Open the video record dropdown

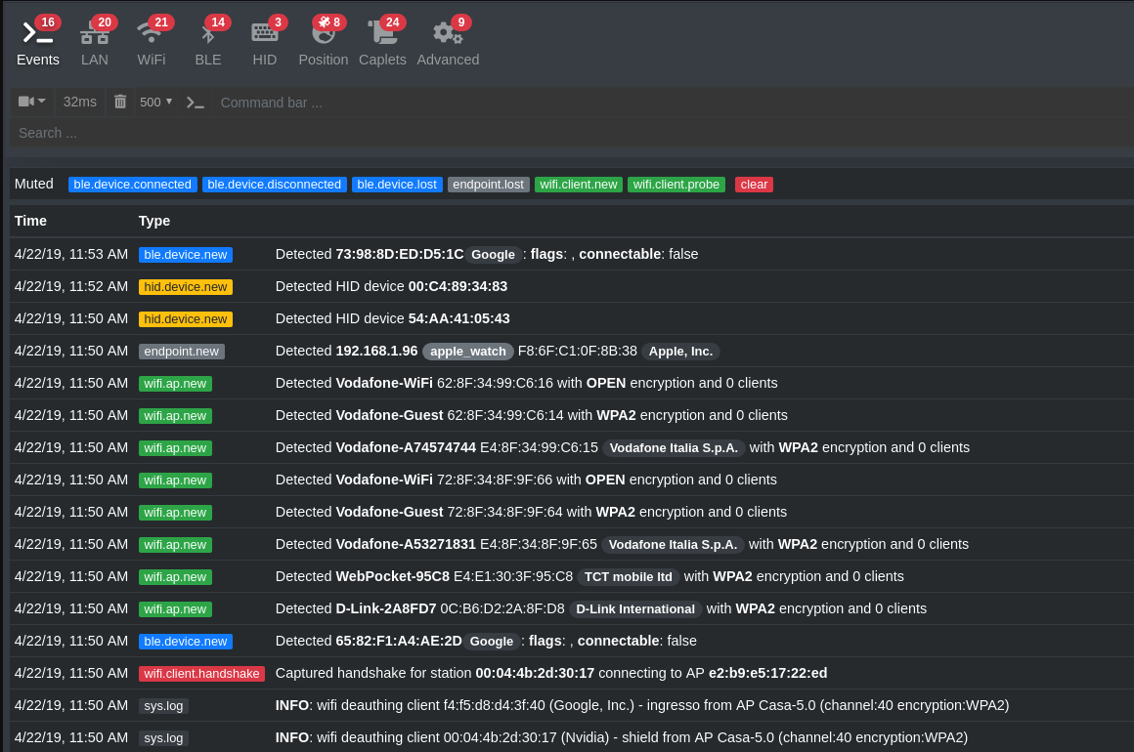(32, 102)
